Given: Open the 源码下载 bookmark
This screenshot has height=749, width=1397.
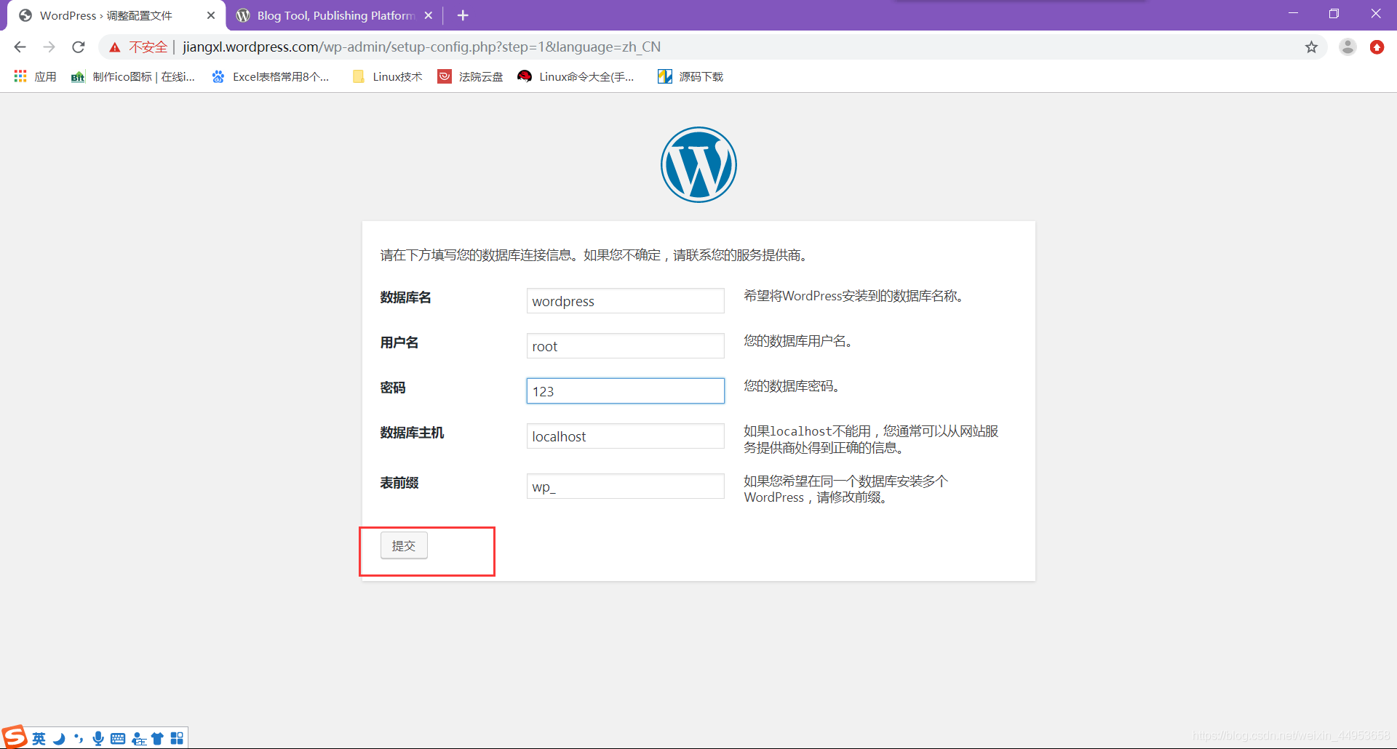Looking at the screenshot, I should [690, 76].
